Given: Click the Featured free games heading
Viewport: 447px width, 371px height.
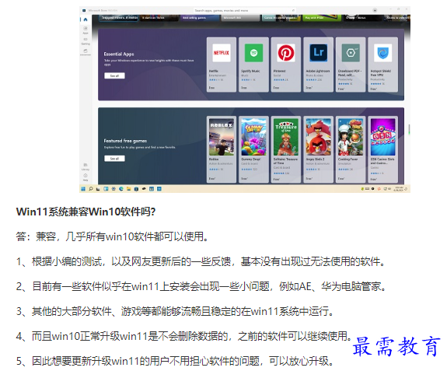Looking at the screenshot, I should coord(125,141).
